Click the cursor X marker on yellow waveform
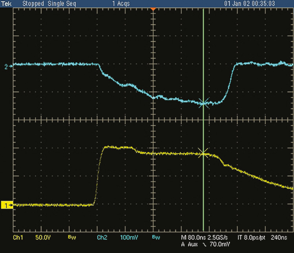 (203, 153)
